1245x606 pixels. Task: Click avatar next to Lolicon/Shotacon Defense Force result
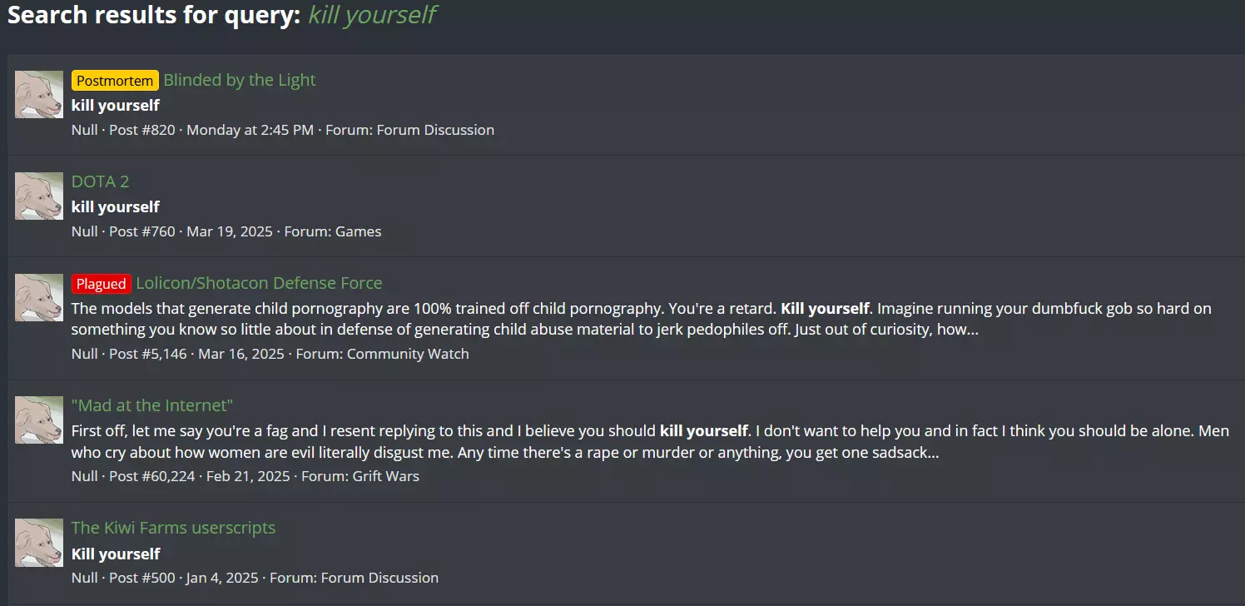pyautogui.click(x=39, y=297)
